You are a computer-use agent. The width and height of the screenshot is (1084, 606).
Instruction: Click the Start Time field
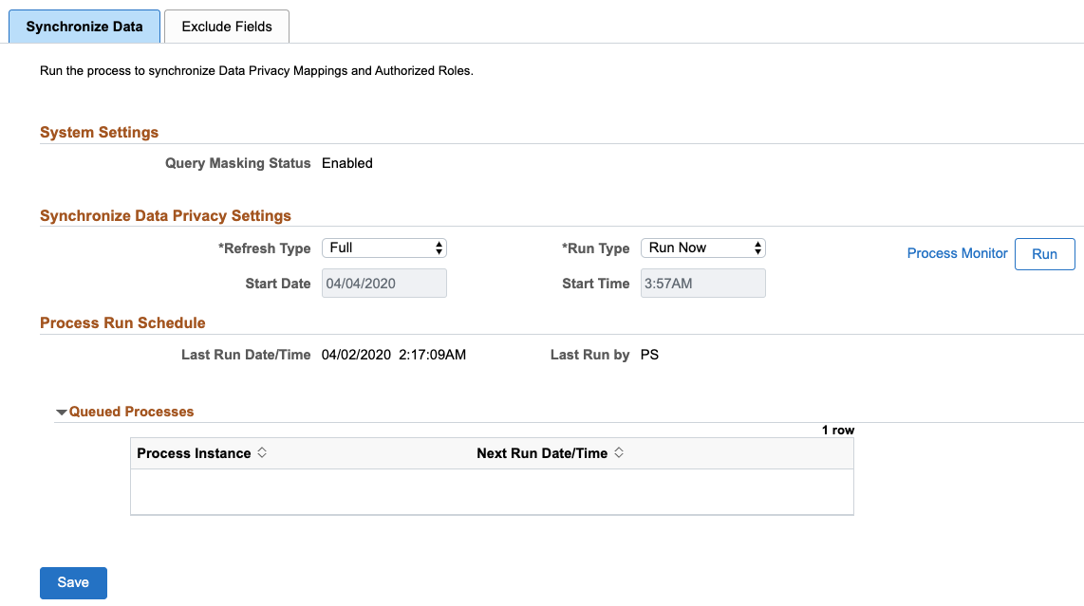click(703, 284)
